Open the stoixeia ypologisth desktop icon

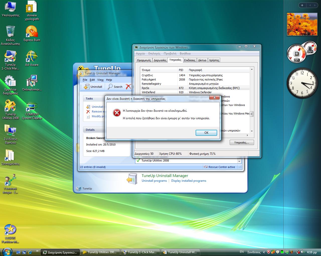coord(32,11)
